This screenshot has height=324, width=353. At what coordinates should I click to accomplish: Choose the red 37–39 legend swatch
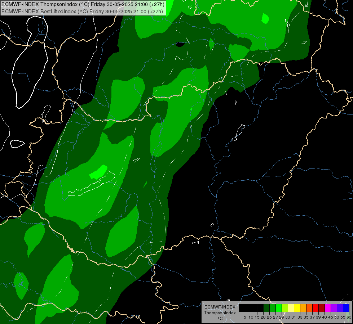coord(316,308)
